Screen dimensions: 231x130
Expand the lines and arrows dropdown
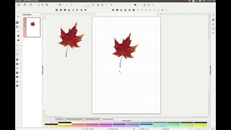point(20,45)
